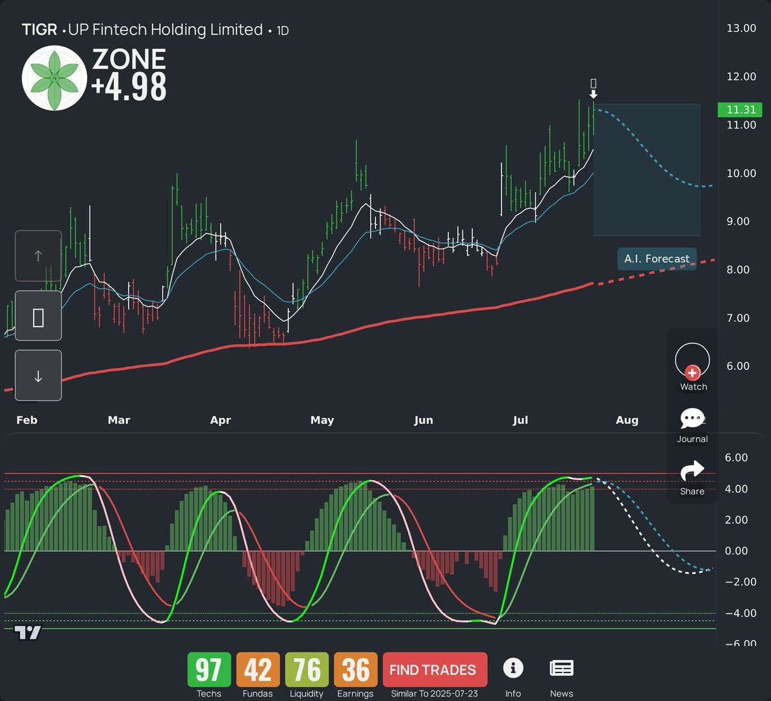The width and height of the screenshot is (771, 701).
Task: Open the Techs score 97 tile
Action: [209, 670]
